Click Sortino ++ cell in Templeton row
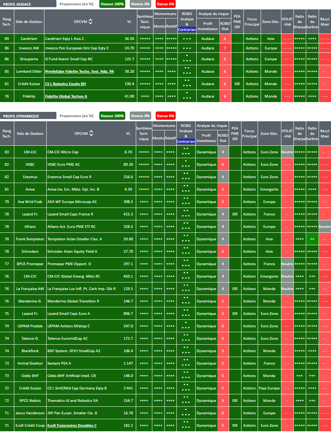331x432 pixels. (x=312, y=239)
